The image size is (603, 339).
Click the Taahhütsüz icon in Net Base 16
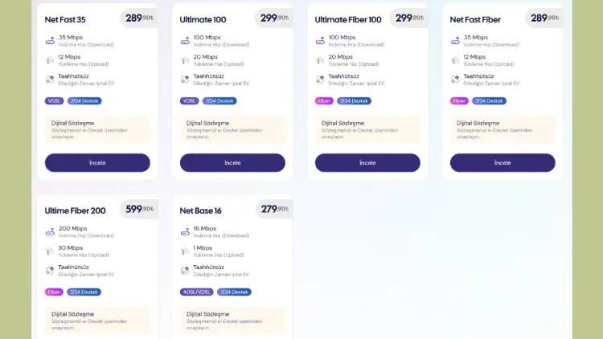click(x=185, y=271)
